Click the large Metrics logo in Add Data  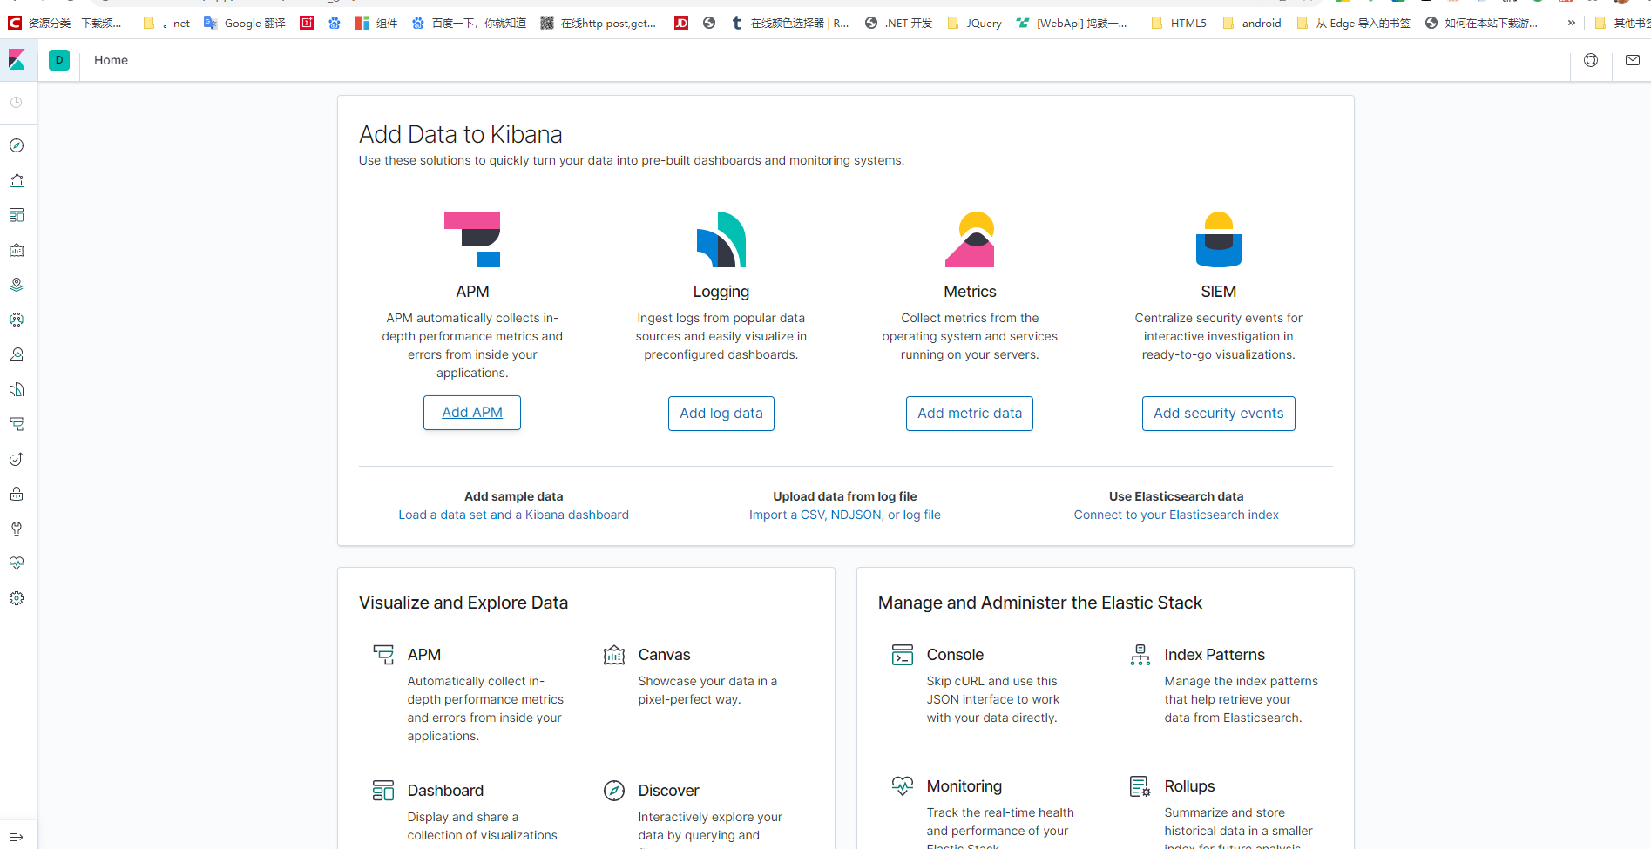tap(970, 239)
